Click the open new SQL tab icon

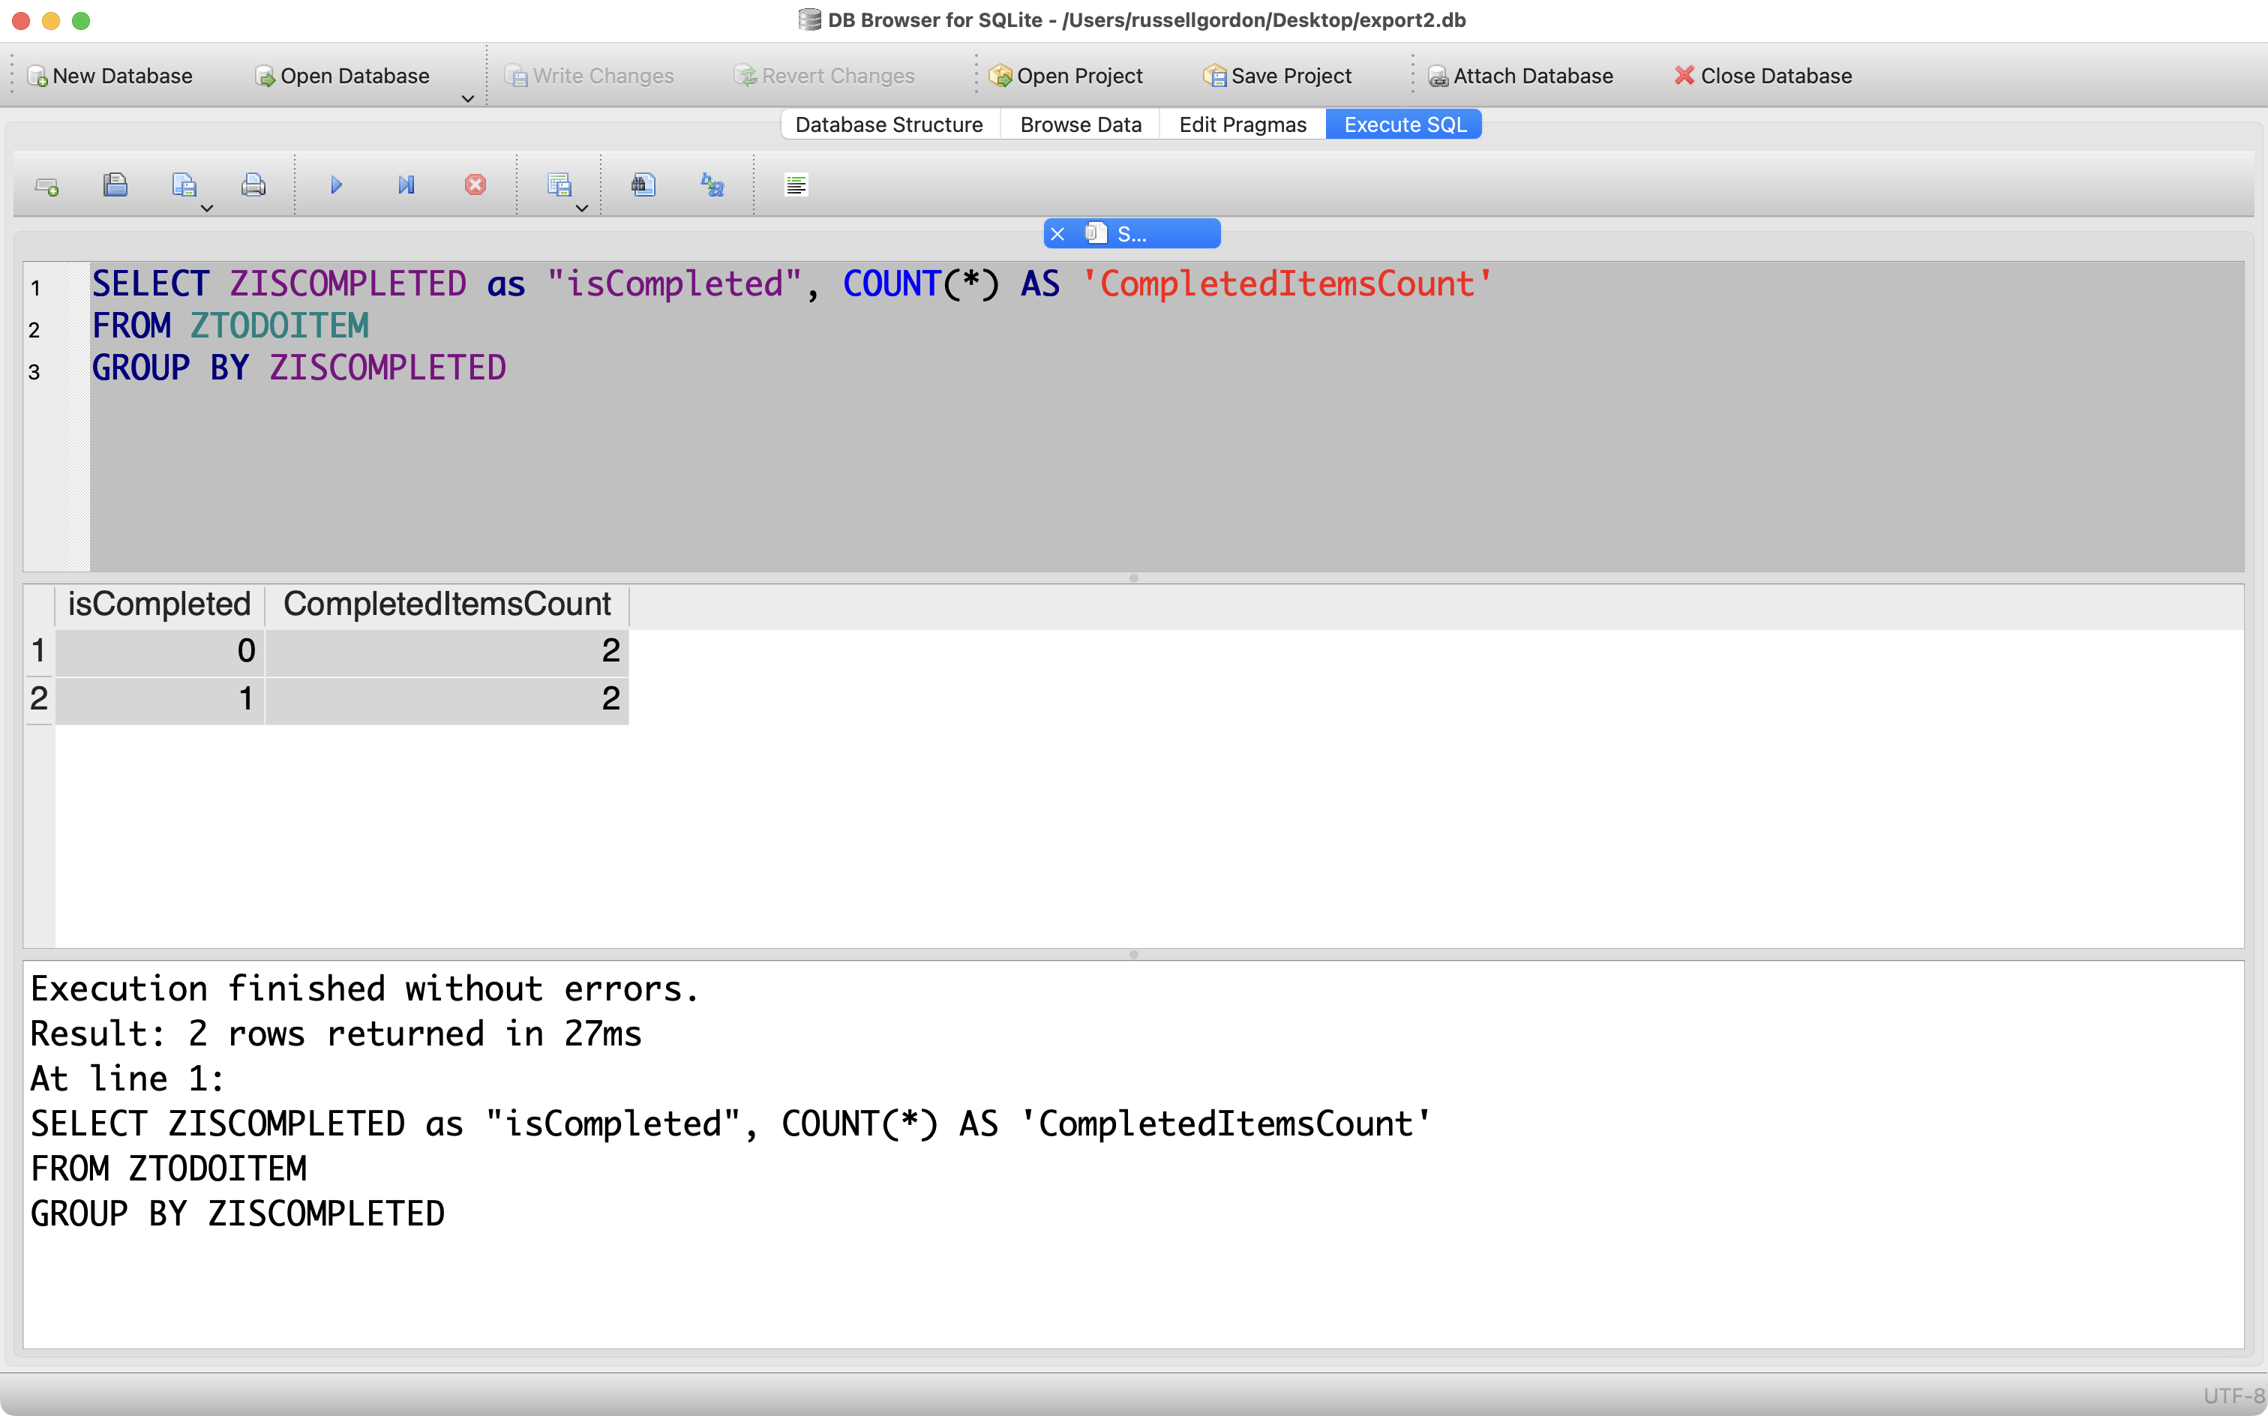click(x=46, y=185)
